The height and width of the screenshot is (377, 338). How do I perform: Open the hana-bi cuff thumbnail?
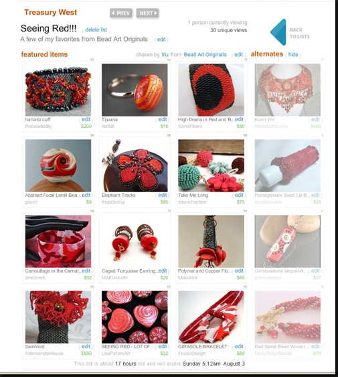(58, 90)
